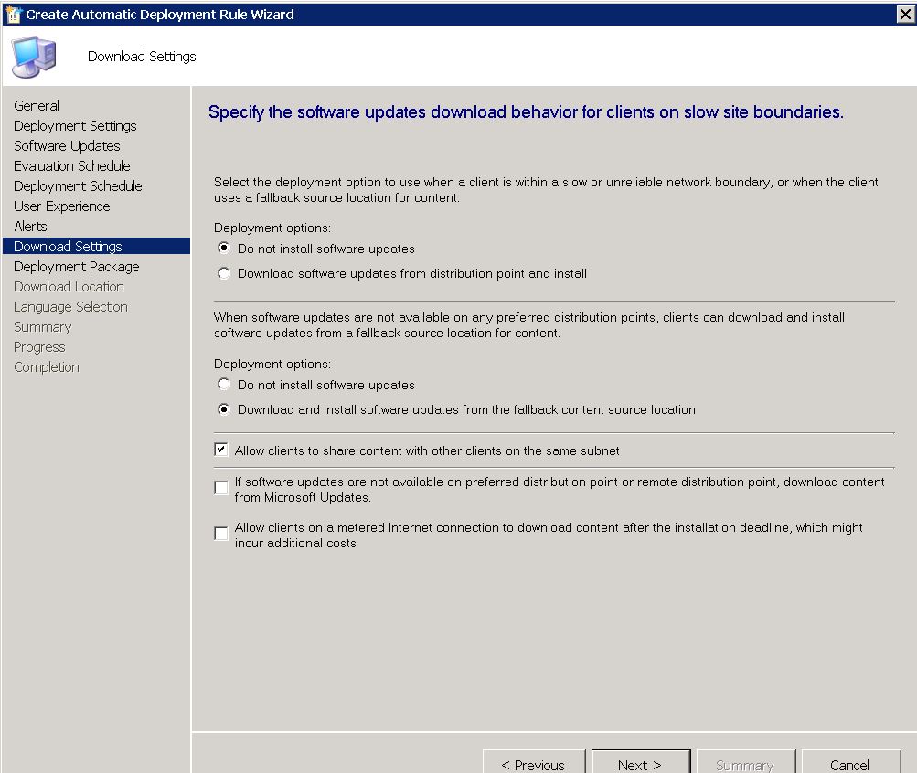
Task: Close the Create Automatic Deployment Rule Wizard
Action: point(905,14)
